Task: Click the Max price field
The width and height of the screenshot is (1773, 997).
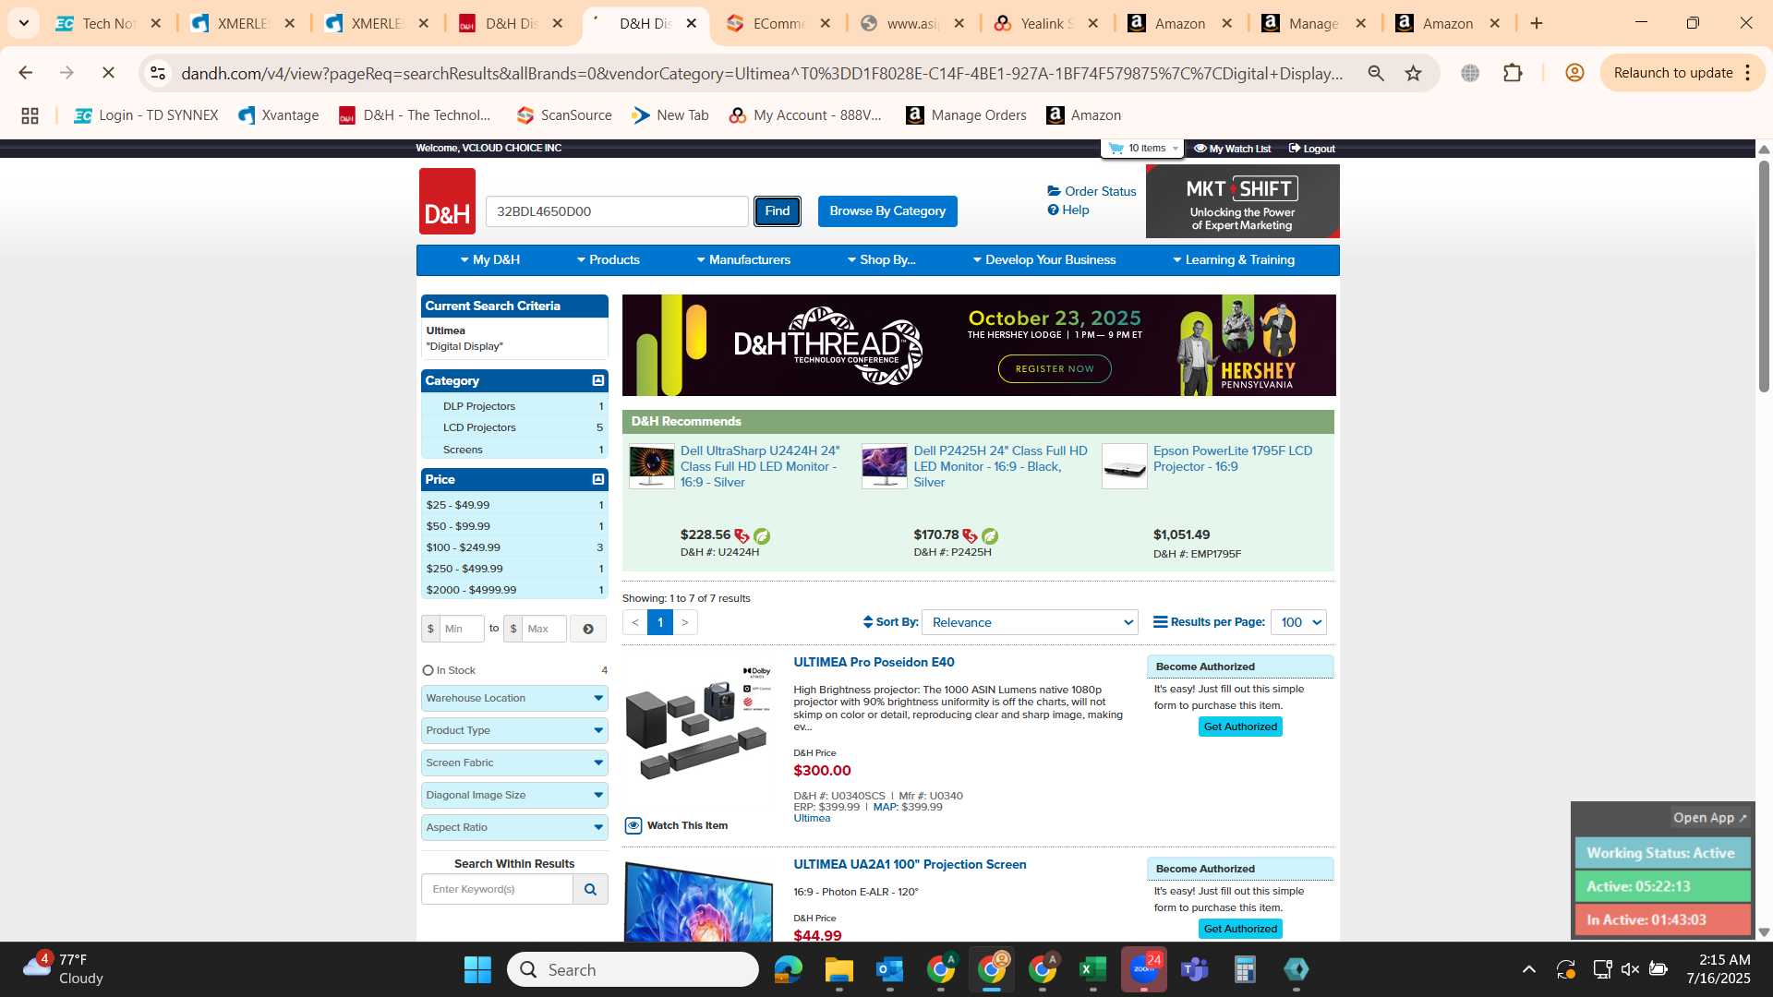Action: 544,629
